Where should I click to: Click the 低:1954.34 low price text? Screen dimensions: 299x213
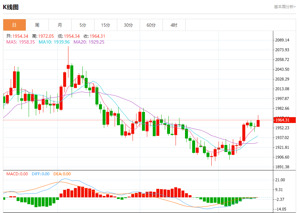tap(69, 36)
